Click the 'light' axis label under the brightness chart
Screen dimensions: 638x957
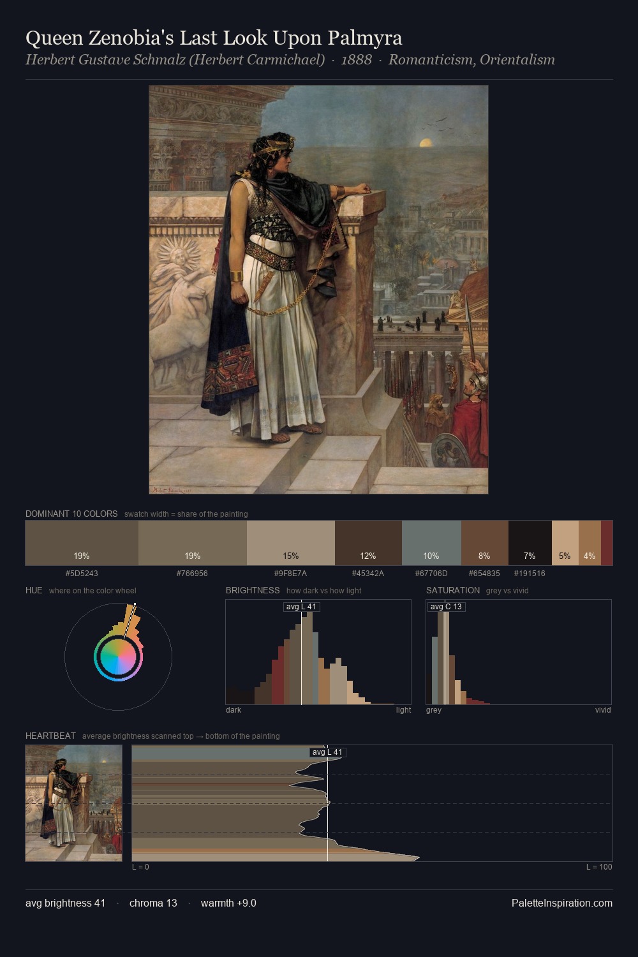point(403,710)
